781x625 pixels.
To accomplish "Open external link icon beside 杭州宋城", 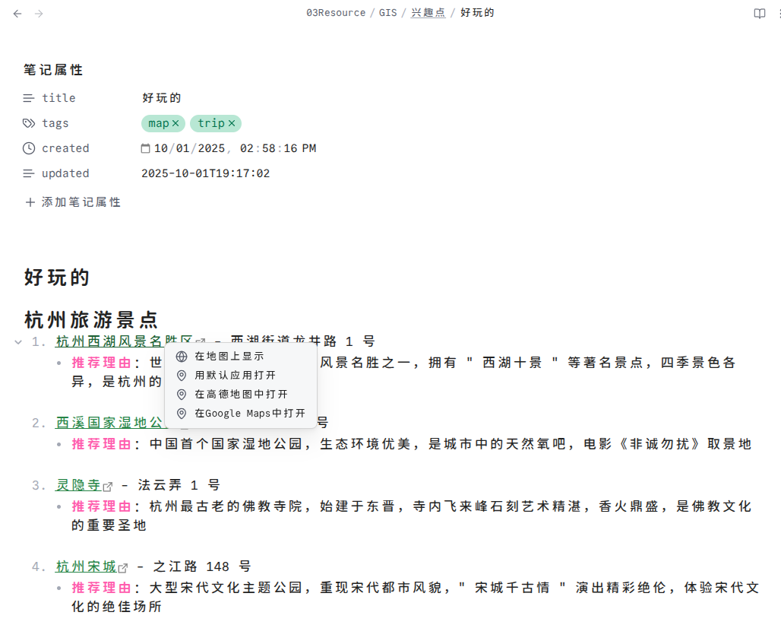I will click(123, 568).
